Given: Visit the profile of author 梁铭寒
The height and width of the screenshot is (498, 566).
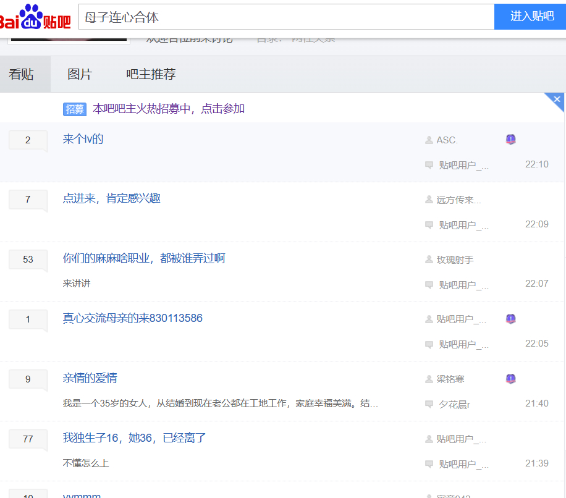Looking at the screenshot, I should coord(450,379).
